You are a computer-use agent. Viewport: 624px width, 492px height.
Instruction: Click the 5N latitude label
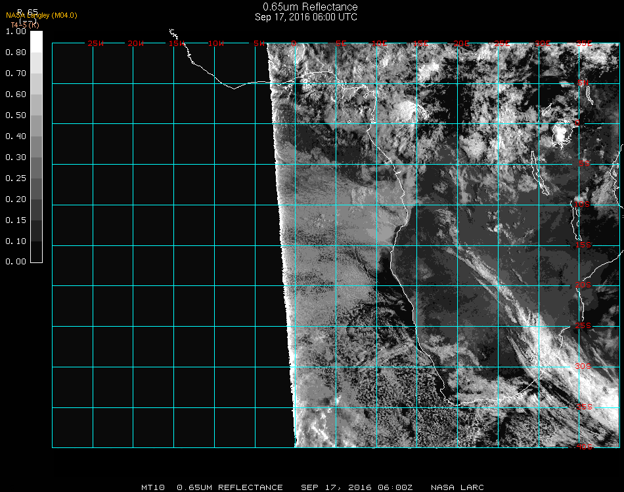pos(583,83)
